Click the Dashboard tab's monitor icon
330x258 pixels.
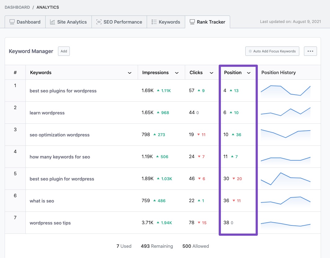coord(12,22)
